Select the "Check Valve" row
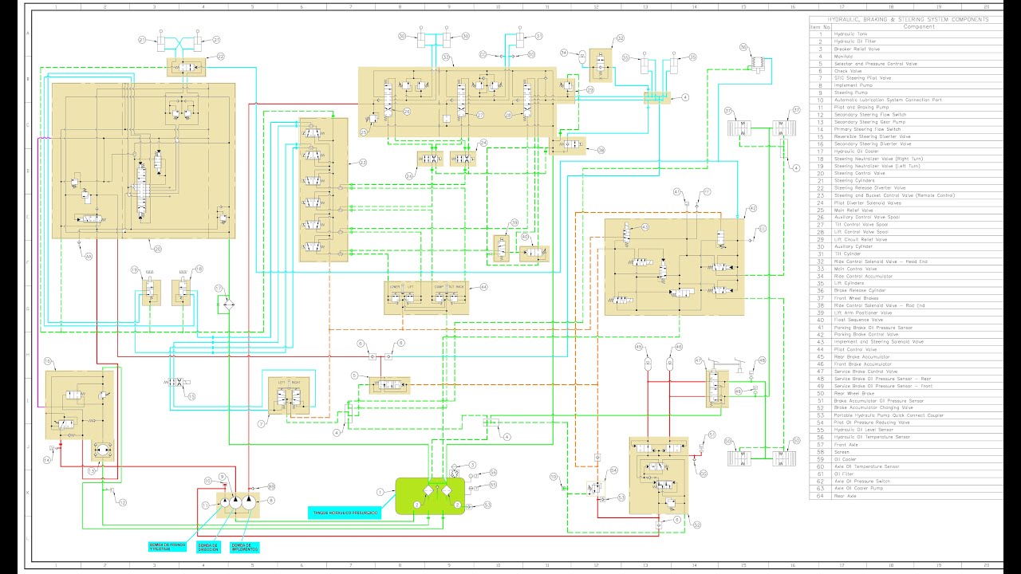The width and height of the screenshot is (1021, 574). coord(905,71)
